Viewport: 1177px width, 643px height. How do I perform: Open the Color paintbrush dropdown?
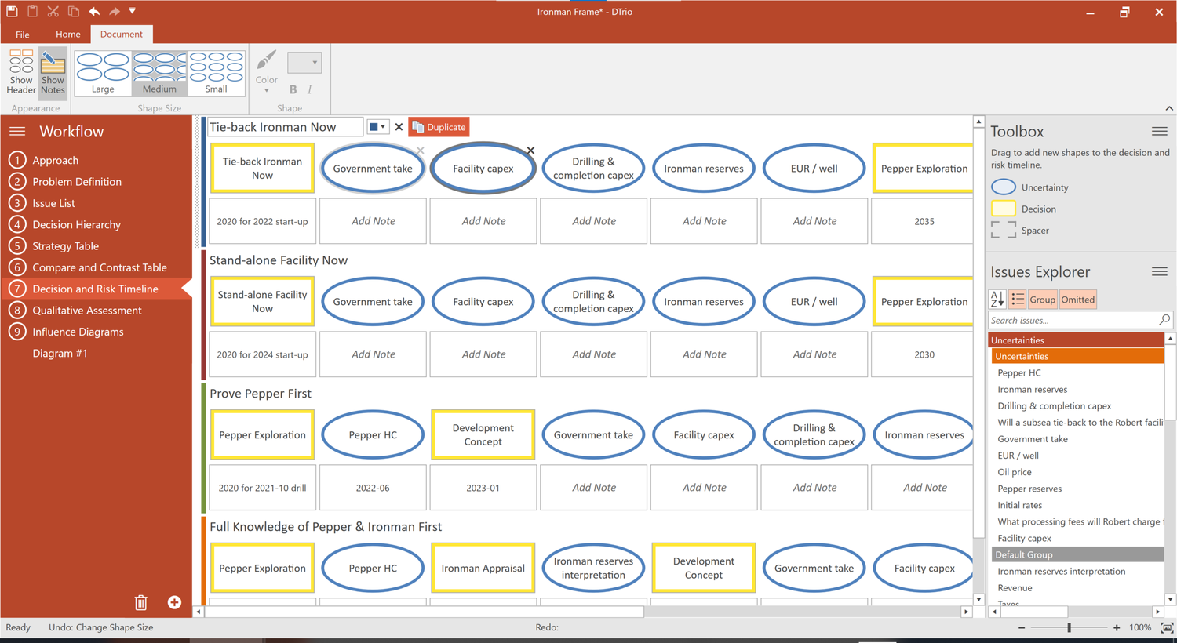[267, 72]
